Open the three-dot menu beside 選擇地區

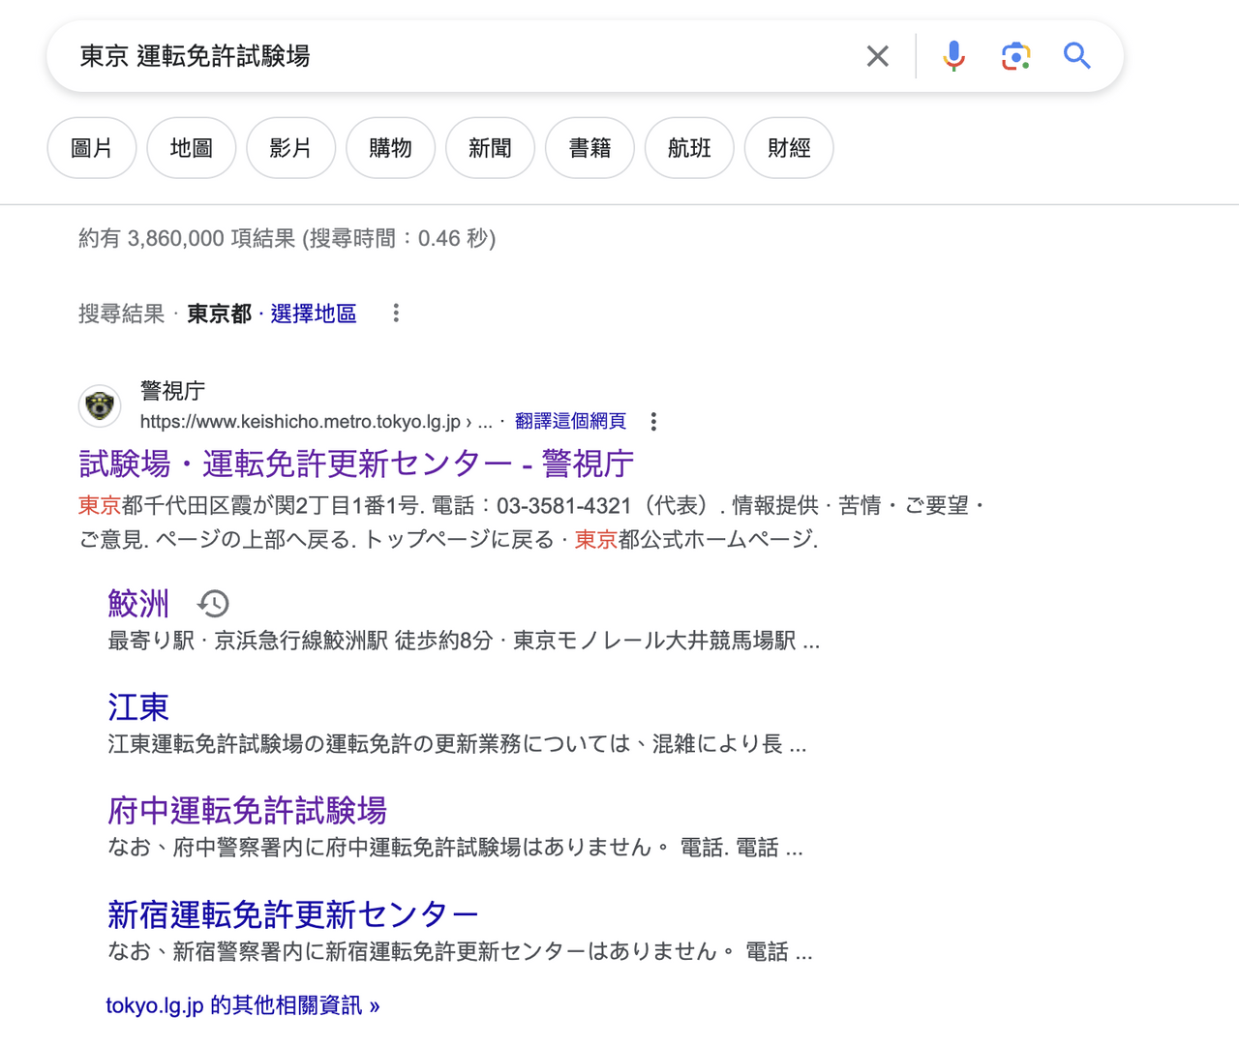(x=396, y=314)
